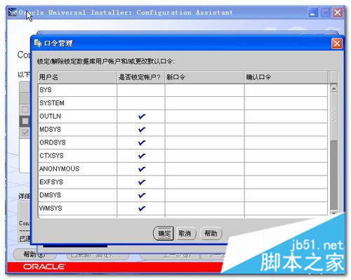The image size is (351, 280).
Task: Click the scrollbar up arrow
Action: (x=333, y=88)
